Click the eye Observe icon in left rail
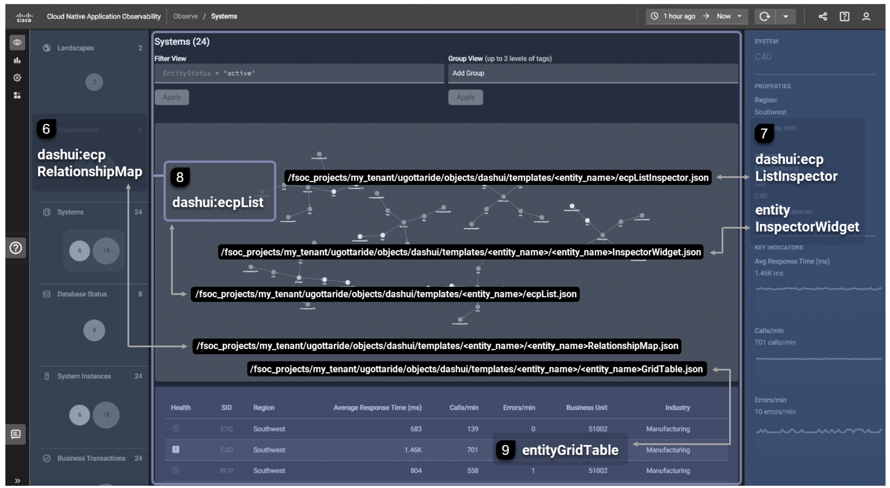The image size is (890, 488). [17, 43]
